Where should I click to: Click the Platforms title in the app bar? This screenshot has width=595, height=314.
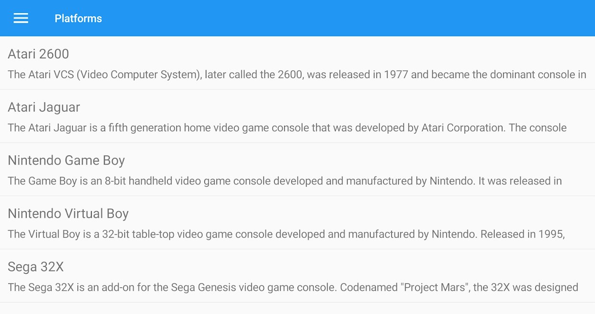(78, 18)
